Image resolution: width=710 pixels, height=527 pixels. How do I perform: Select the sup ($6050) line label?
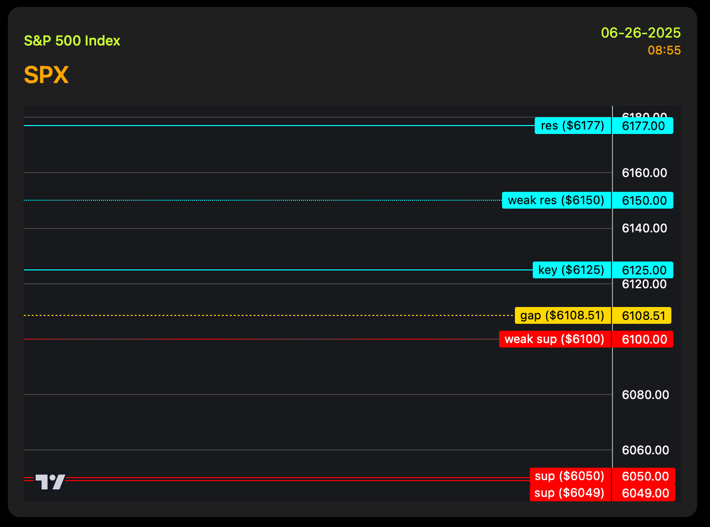(570, 476)
